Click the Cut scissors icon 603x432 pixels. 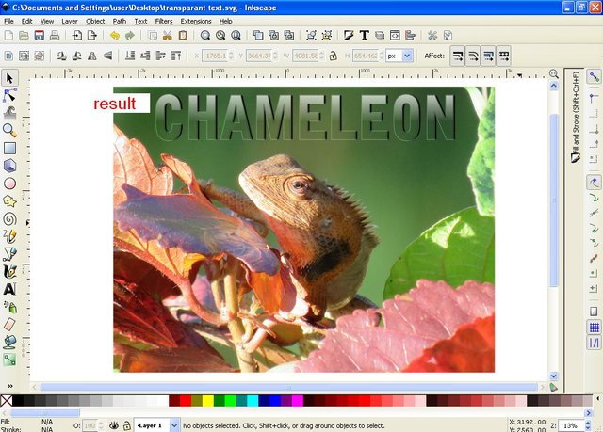pyautogui.click(x=168, y=36)
